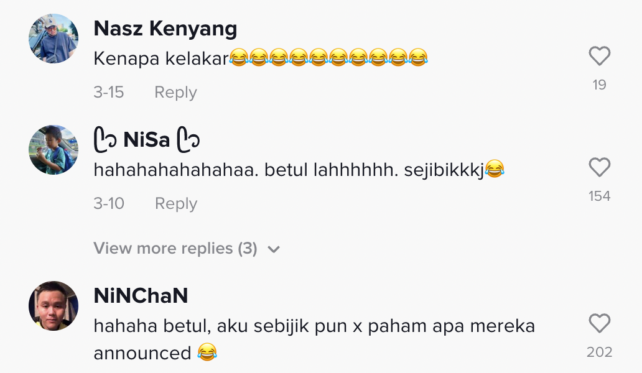Select the "Kenapa kelakar" comment text

(x=161, y=58)
